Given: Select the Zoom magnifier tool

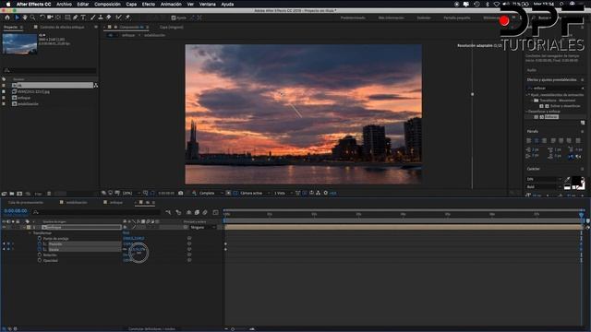Looking at the screenshot, I should click(x=33, y=18).
